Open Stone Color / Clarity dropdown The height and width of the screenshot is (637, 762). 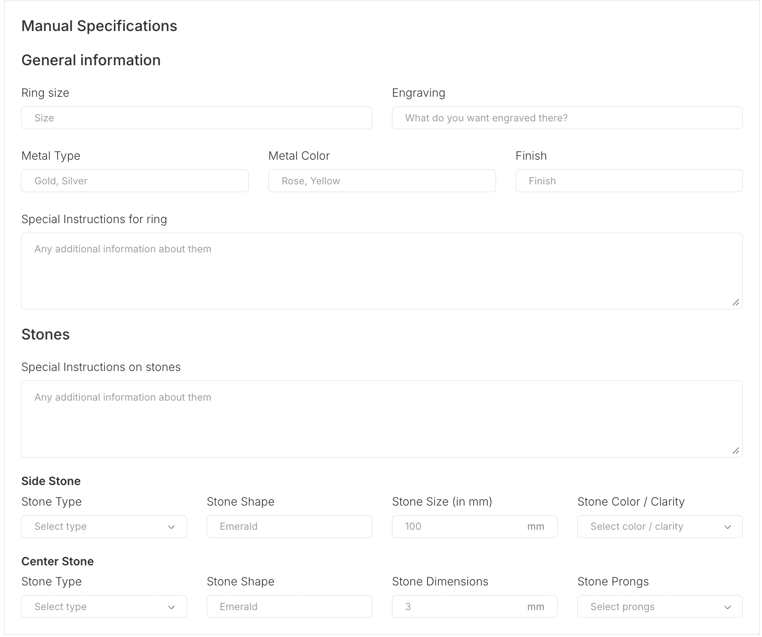coord(659,527)
